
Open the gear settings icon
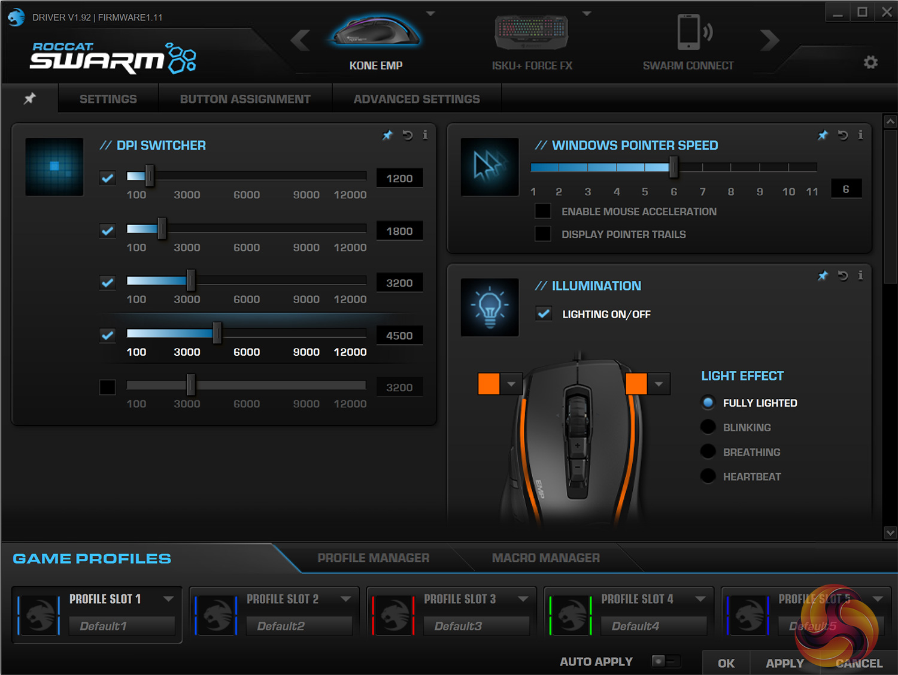click(870, 62)
